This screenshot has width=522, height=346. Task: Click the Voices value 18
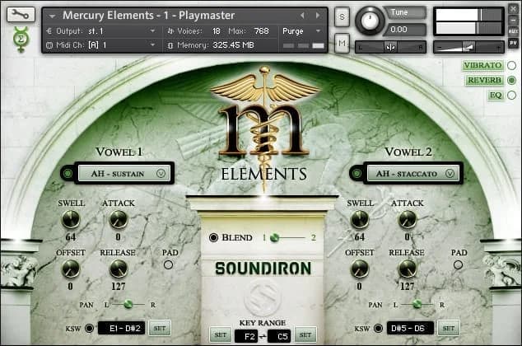(217, 31)
